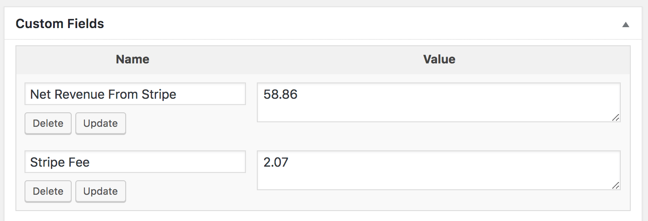Place cursor on the 2.07 number text

coord(276,163)
